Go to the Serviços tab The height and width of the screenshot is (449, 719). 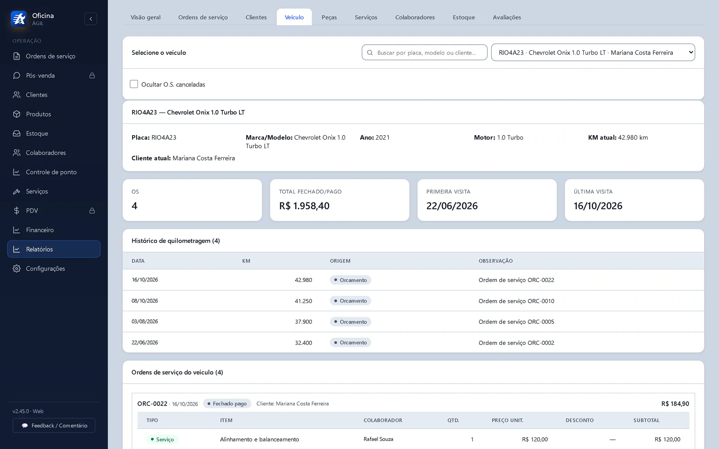pyautogui.click(x=366, y=17)
